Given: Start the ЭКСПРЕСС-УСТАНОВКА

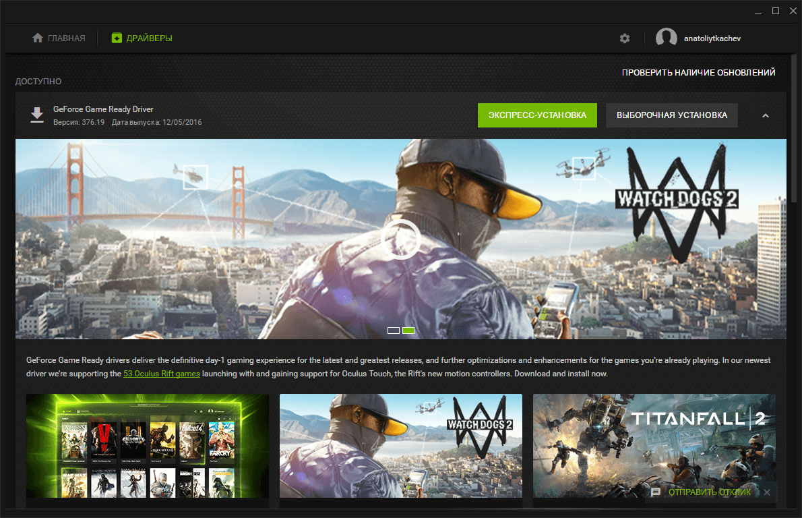Looking at the screenshot, I should 537,115.
